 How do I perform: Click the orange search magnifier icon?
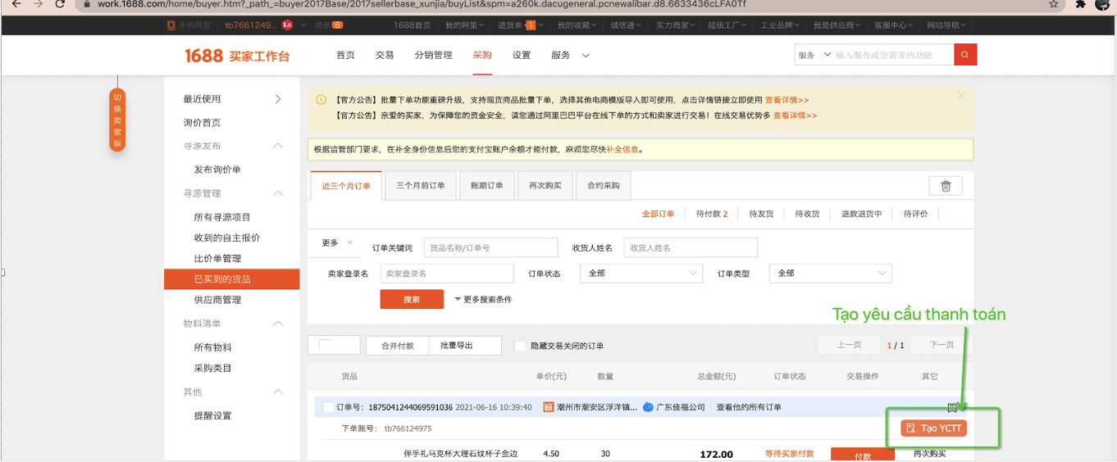[x=965, y=55]
